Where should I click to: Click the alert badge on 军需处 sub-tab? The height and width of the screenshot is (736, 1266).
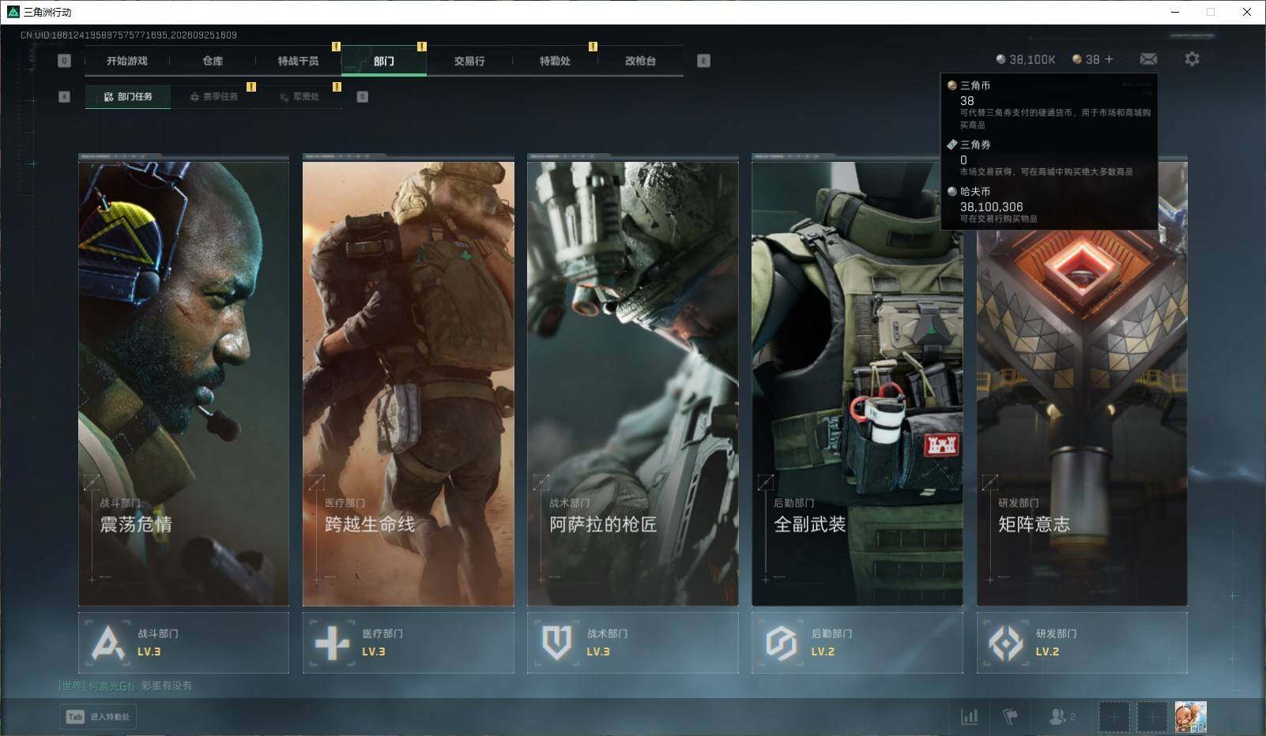[x=337, y=86]
